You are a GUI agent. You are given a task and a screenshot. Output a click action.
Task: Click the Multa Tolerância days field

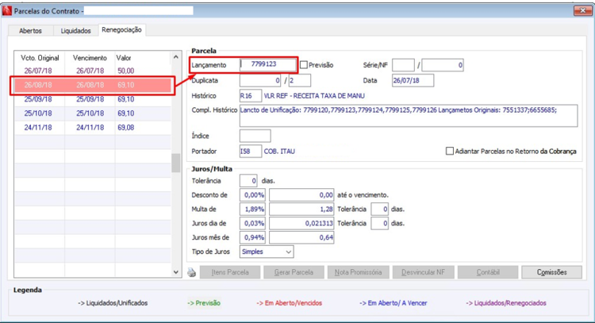coord(379,210)
